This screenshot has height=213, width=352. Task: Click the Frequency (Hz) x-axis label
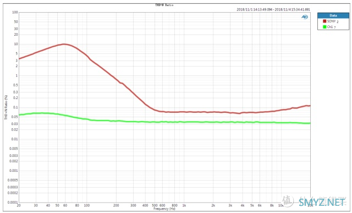(164, 209)
